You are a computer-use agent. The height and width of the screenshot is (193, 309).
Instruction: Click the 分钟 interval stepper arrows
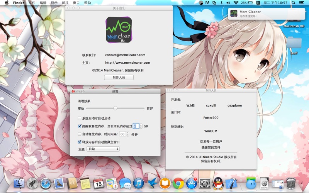click(x=127, y=134)
